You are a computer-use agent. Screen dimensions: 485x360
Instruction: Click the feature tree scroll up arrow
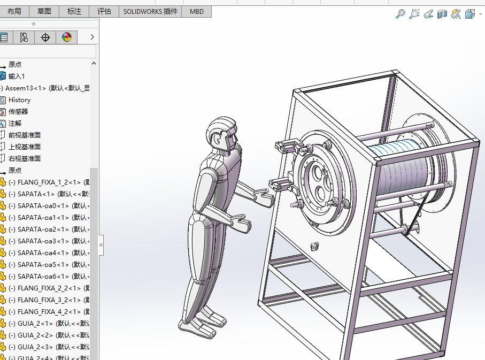[94, 64]
